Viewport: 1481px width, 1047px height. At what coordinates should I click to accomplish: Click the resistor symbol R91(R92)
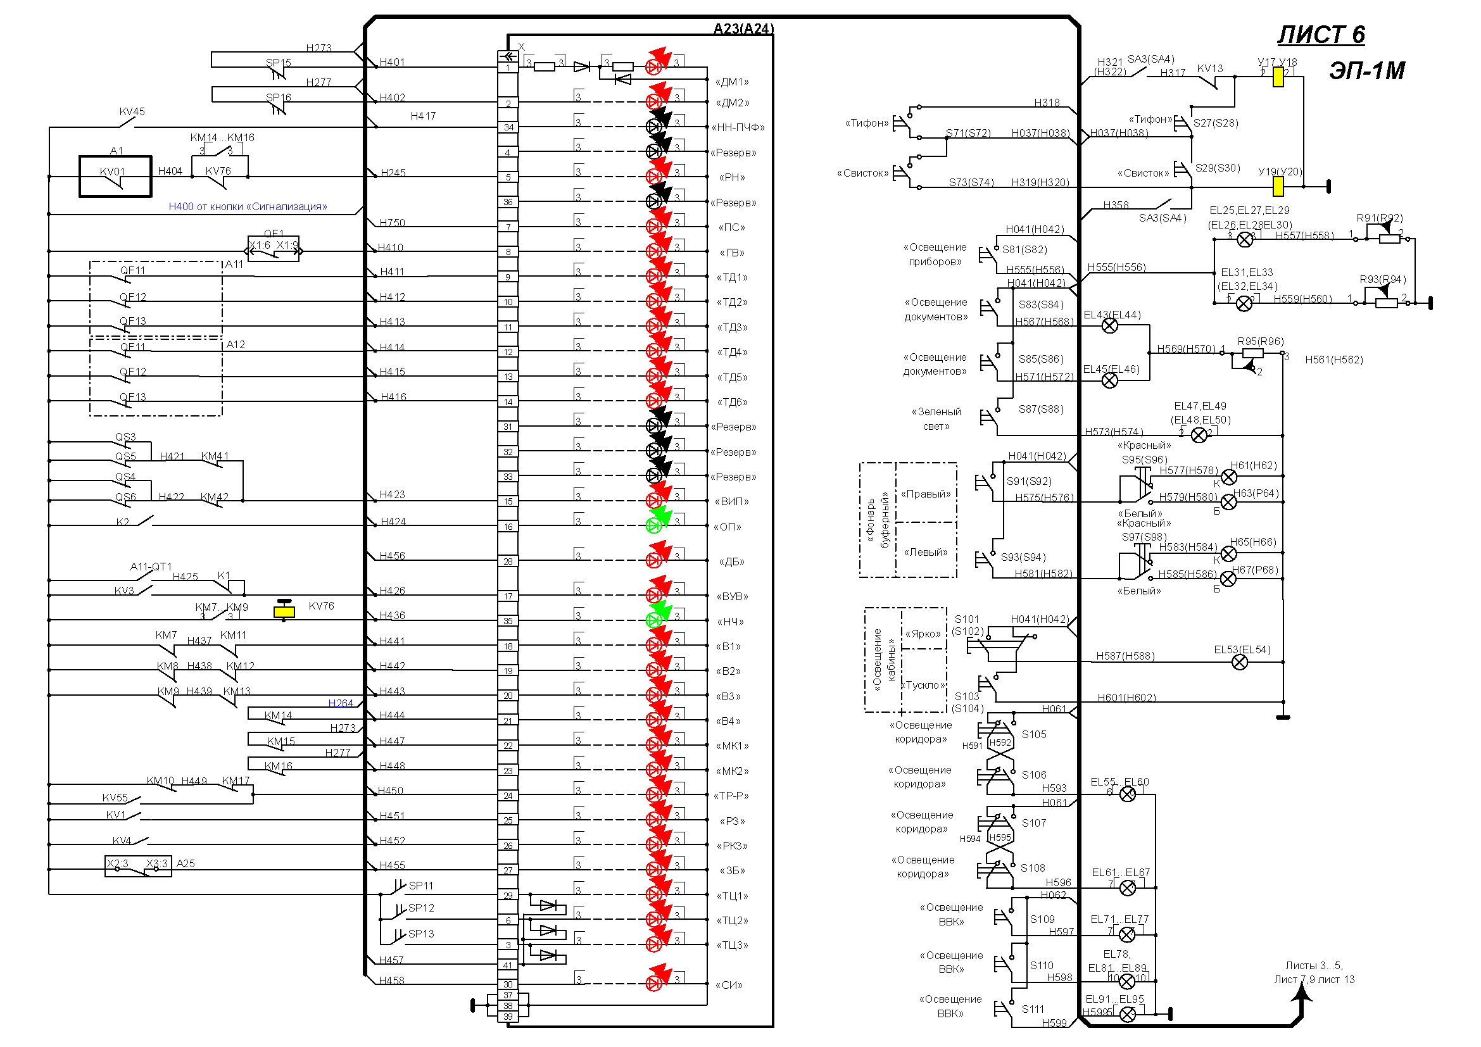(1389, 239)
